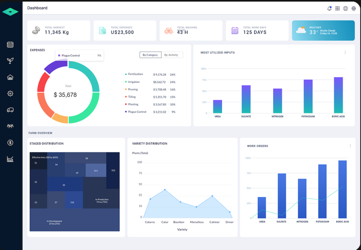Image resolution: width=361 pixels, height=250 pixels.
Task: Open the calendar icon in sidebar
Action: click(x=10, y=45)
